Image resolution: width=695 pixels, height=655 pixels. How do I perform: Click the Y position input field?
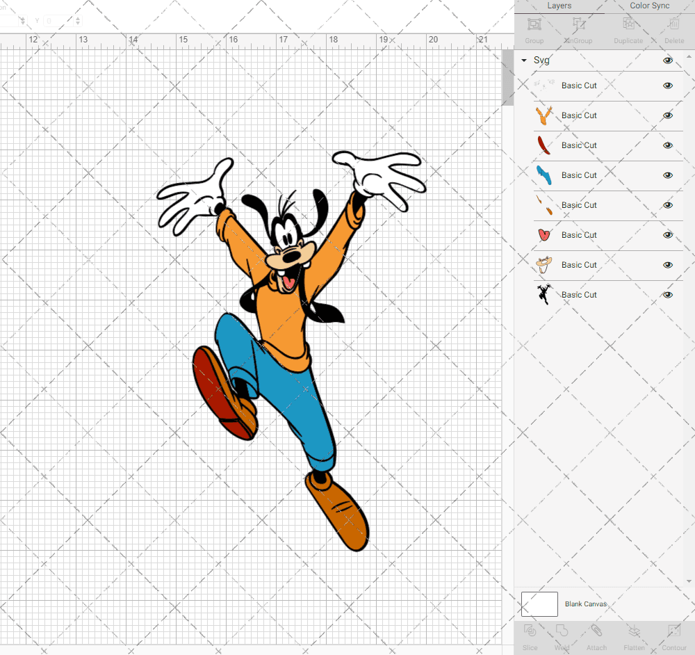[x=58, y=20]
